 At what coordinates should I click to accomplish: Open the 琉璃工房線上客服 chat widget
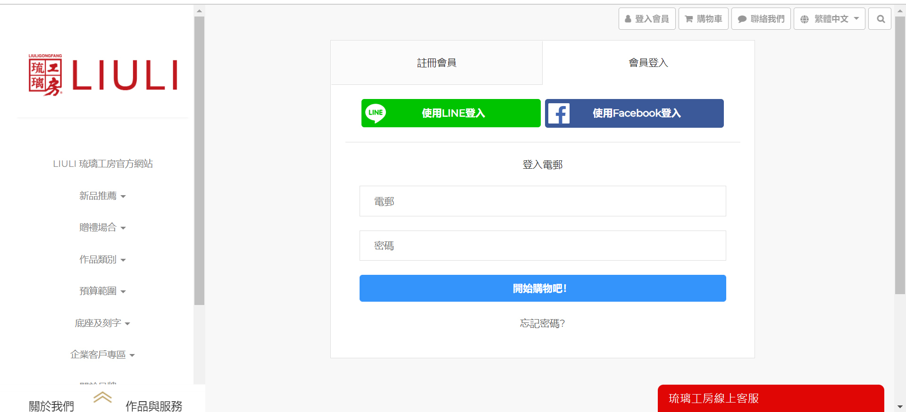(x=770, y=398)
